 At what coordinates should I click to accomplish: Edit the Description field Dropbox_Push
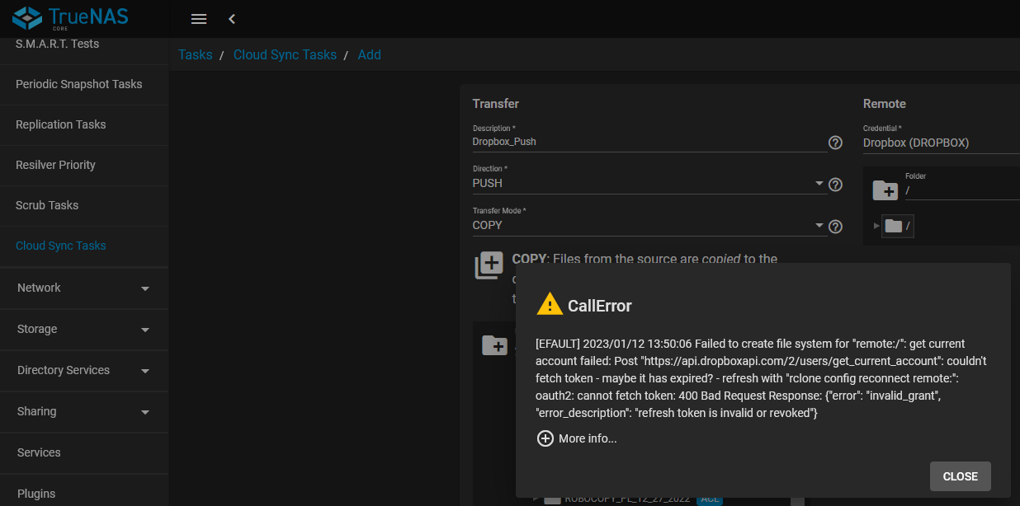pos(649,142)
